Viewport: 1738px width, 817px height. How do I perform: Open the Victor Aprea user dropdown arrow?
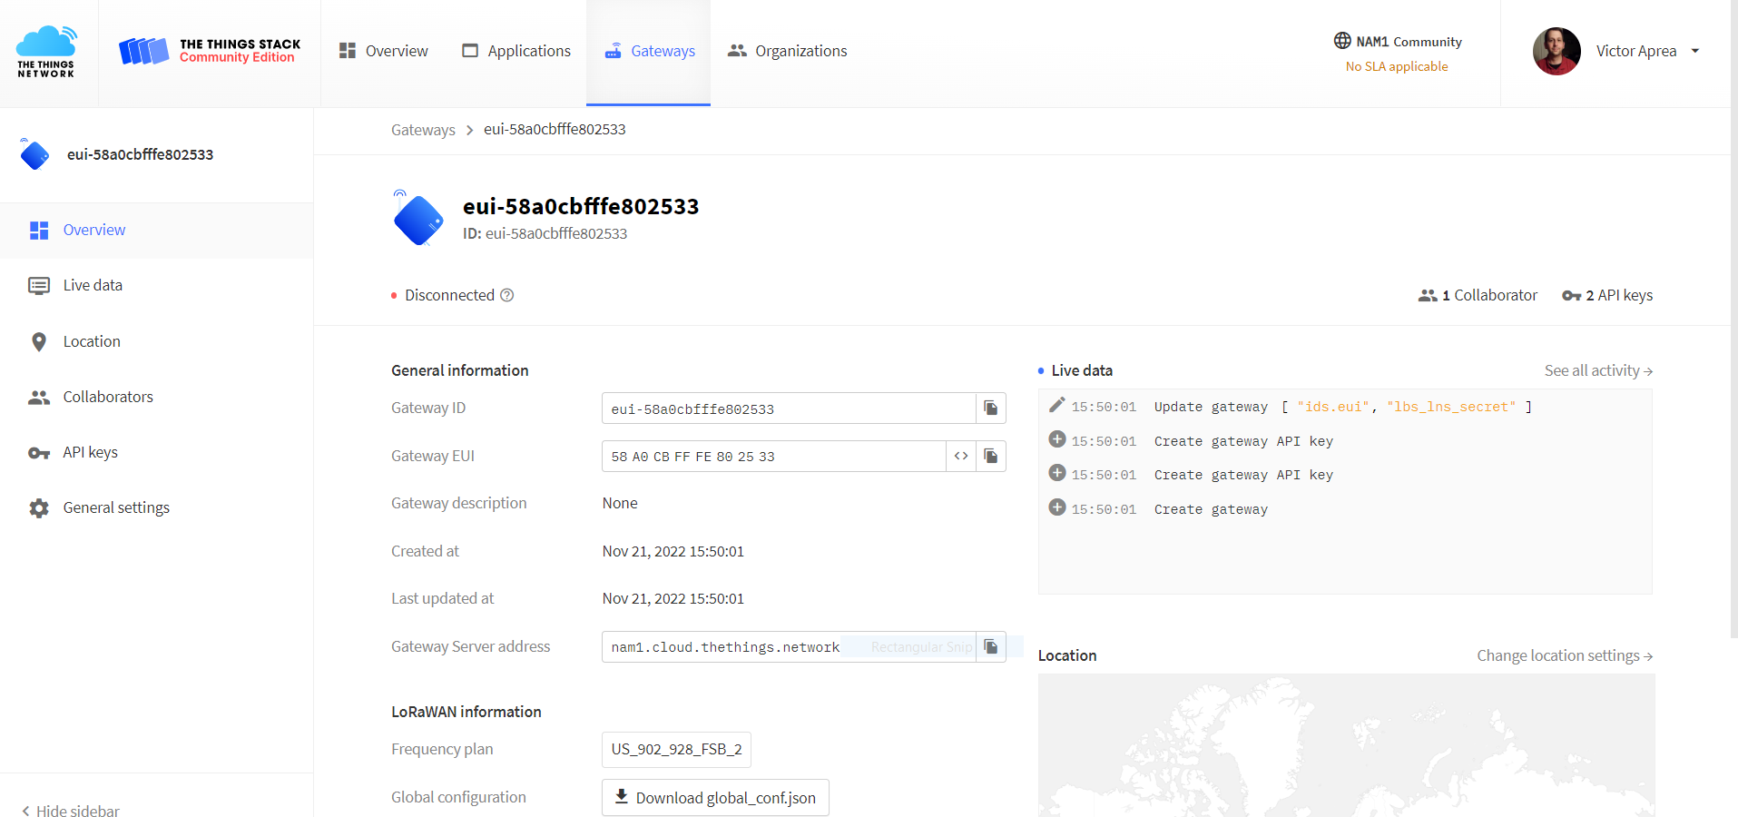pyautogui.click(x=1694, y=52)
